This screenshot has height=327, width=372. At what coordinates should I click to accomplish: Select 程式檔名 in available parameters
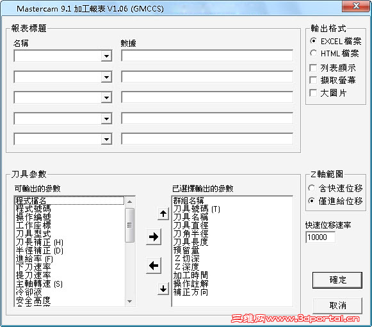(69, 200)
